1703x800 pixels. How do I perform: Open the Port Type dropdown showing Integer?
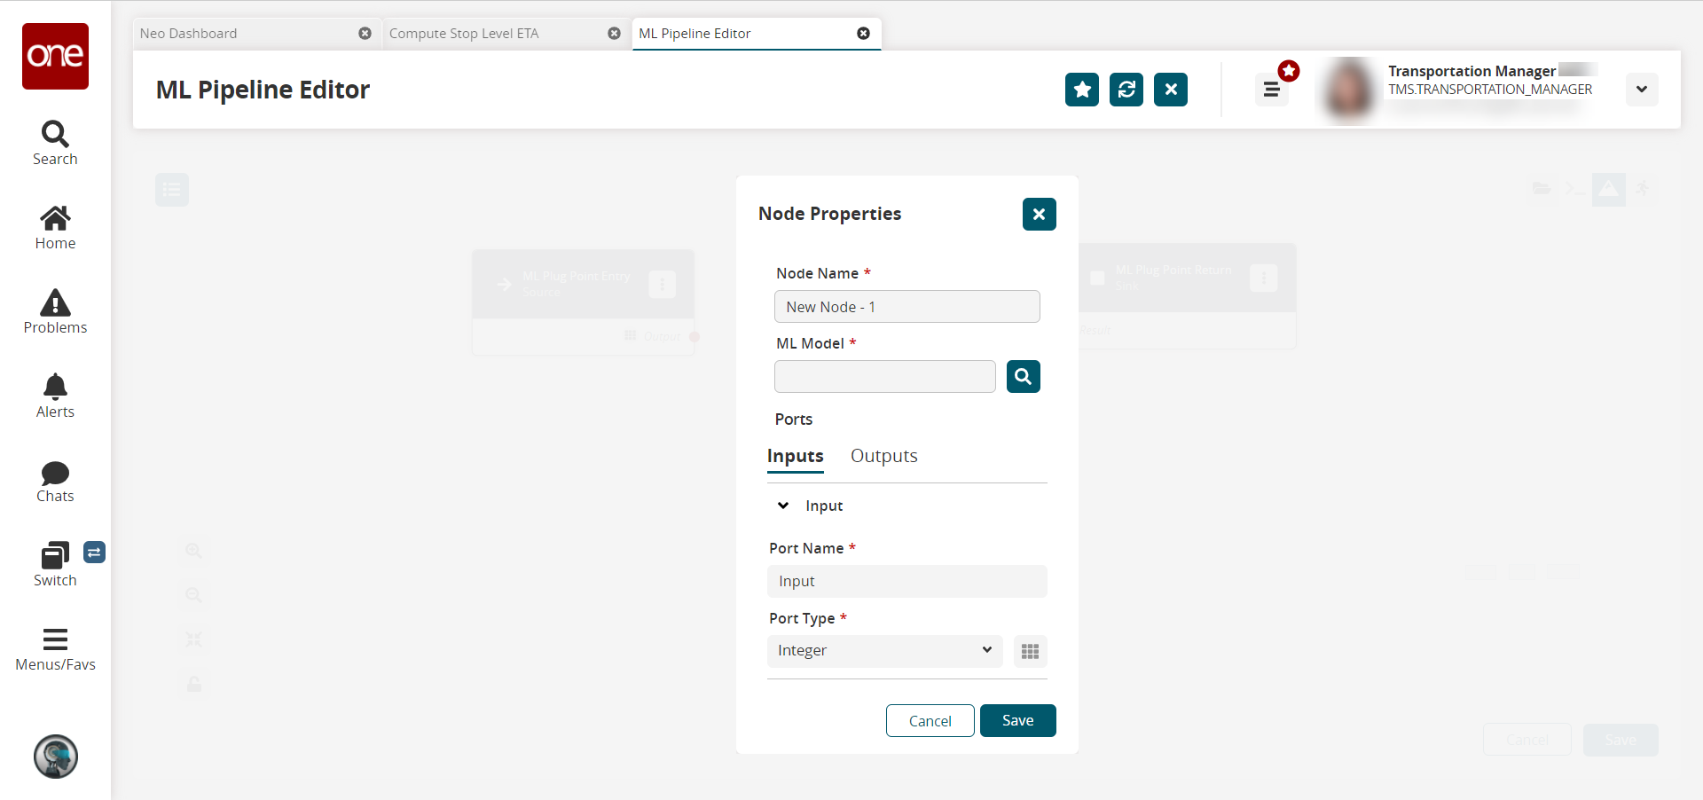884,651
